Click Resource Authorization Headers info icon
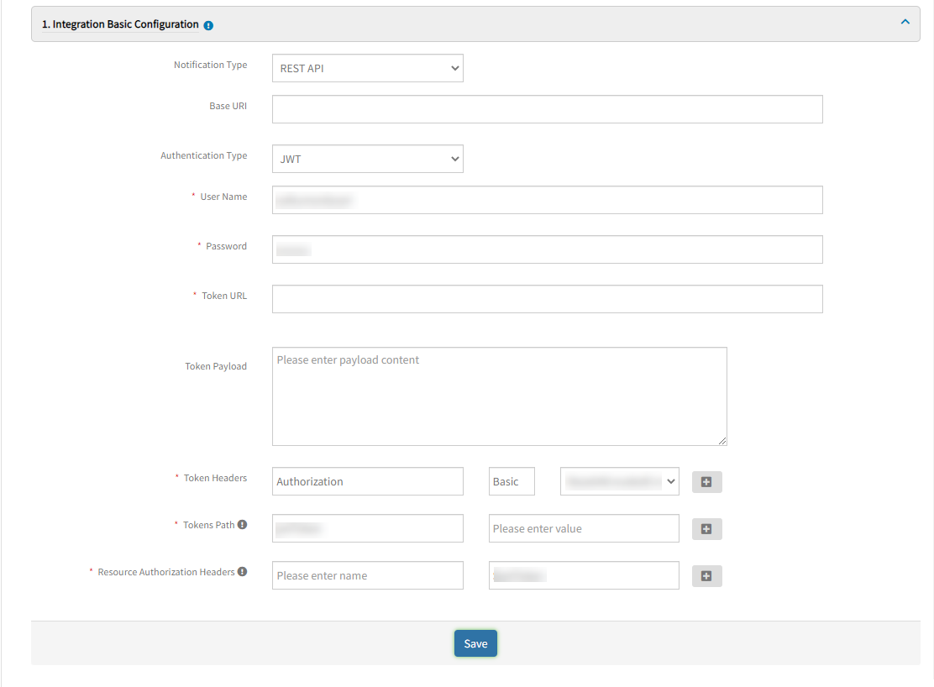The height and width of the screenshot is (687, 934). [243, 571]
